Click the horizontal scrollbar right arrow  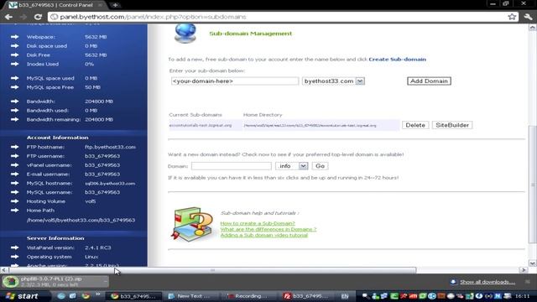523,270
